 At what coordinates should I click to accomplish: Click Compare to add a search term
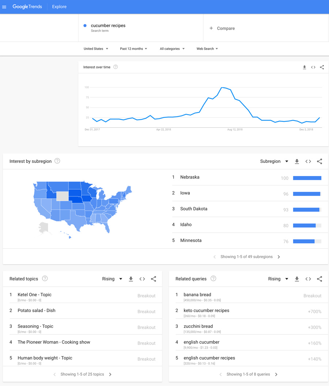(222, 28)
